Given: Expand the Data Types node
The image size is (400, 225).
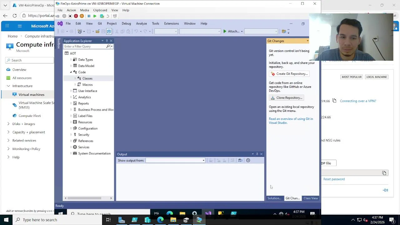Looking at the screenshot, I should click(71, 60).
